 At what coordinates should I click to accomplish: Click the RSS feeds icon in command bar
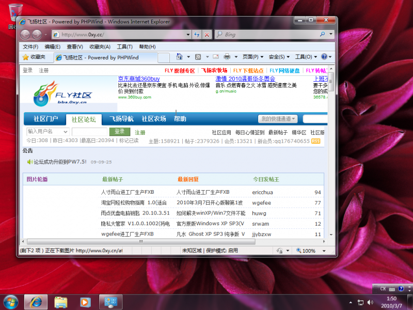(198, 57)
